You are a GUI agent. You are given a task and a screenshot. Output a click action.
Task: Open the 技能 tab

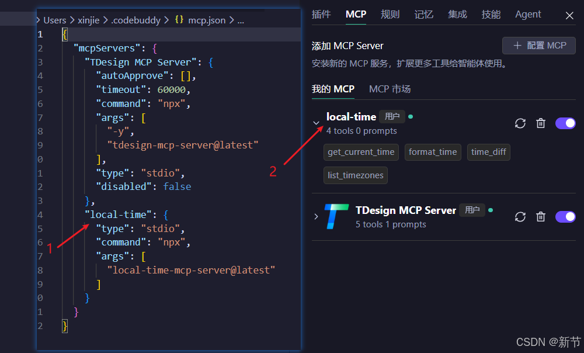(491, 15)
